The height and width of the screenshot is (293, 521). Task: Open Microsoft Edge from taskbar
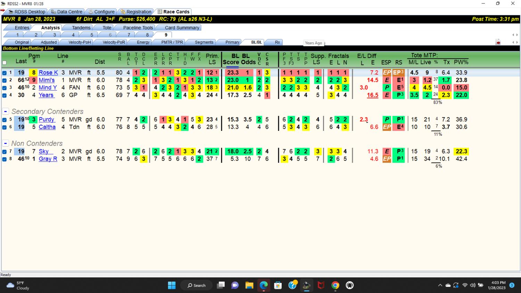pos(264,285)
